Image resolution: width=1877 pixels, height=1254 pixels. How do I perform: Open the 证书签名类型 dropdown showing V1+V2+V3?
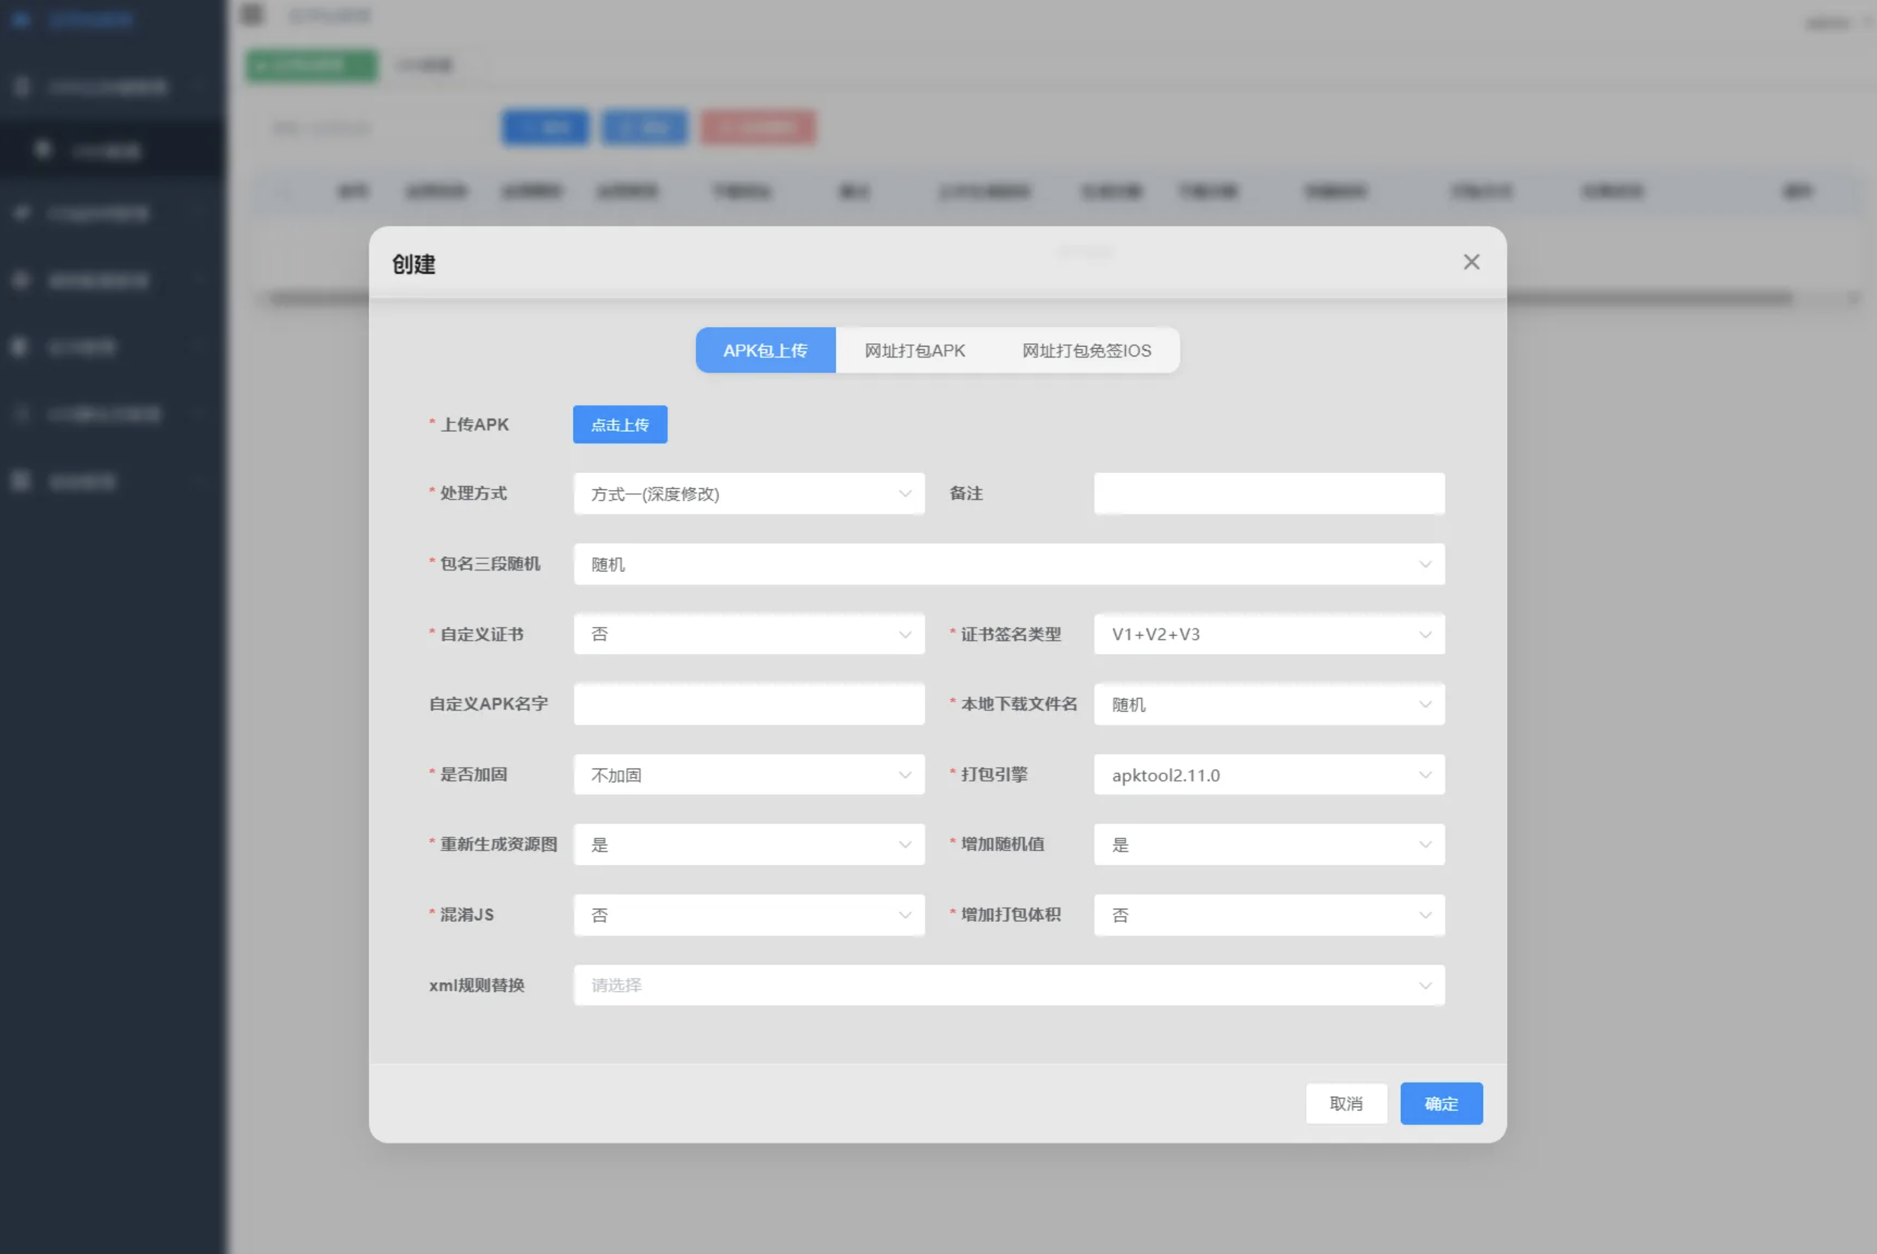(x=1269, y=634)
